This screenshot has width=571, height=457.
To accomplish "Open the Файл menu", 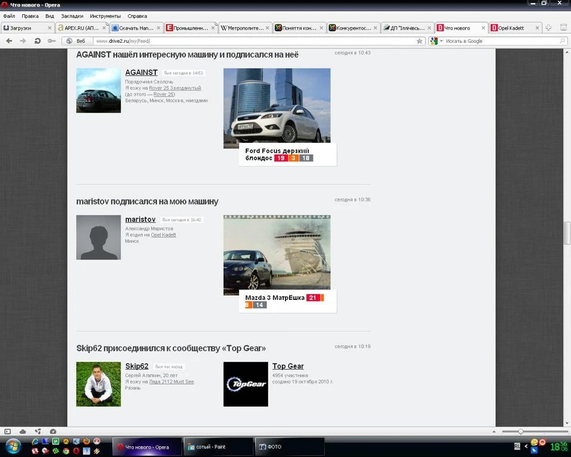I will coord(9,16).
